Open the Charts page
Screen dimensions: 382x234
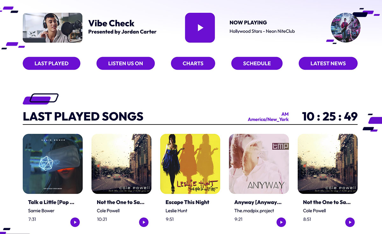(193, 63)
